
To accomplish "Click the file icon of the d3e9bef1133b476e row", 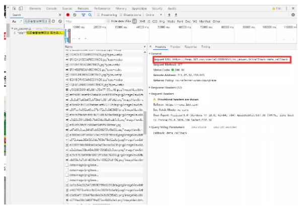I will click(67, 195).
